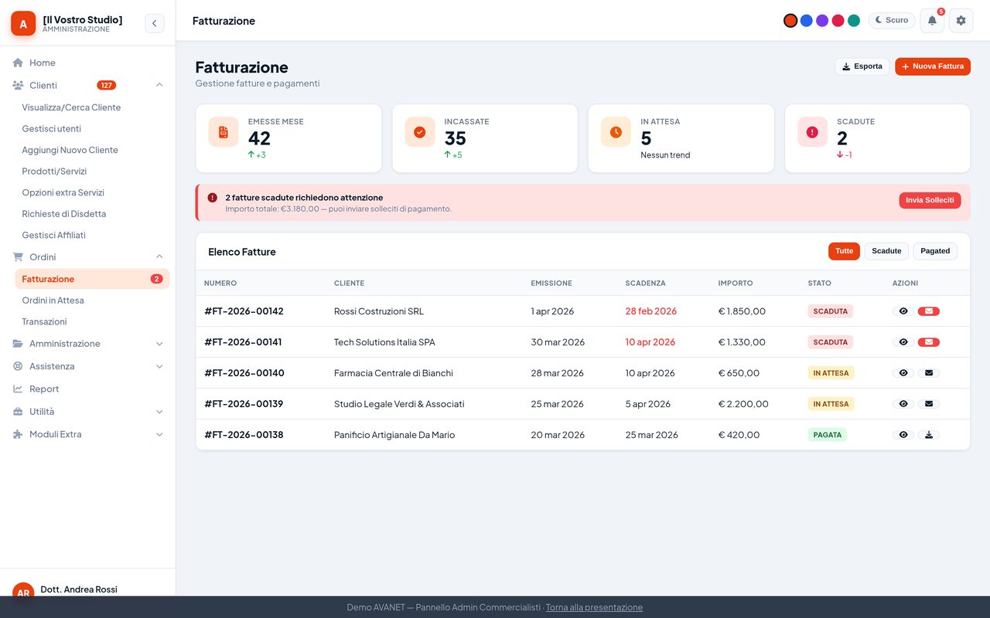Select the Scadute filter tab
The height and width of the screenshot is (618, 990).
point(886,251)
